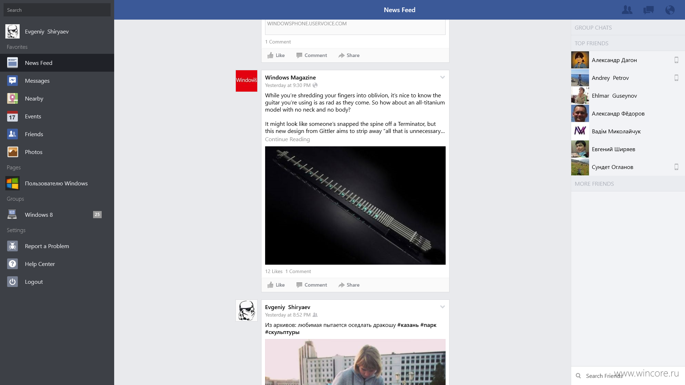Open chat with Ehlmar Guseynov
Viewport: 685px width, 385px height.
tap(628, 96)
